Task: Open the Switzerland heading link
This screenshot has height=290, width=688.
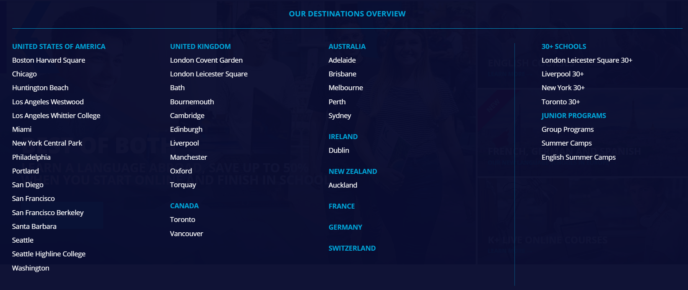Action: tap(352, 248)
